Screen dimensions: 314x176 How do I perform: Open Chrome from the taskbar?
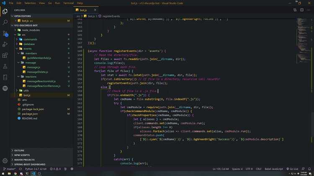tap(15, 173)
